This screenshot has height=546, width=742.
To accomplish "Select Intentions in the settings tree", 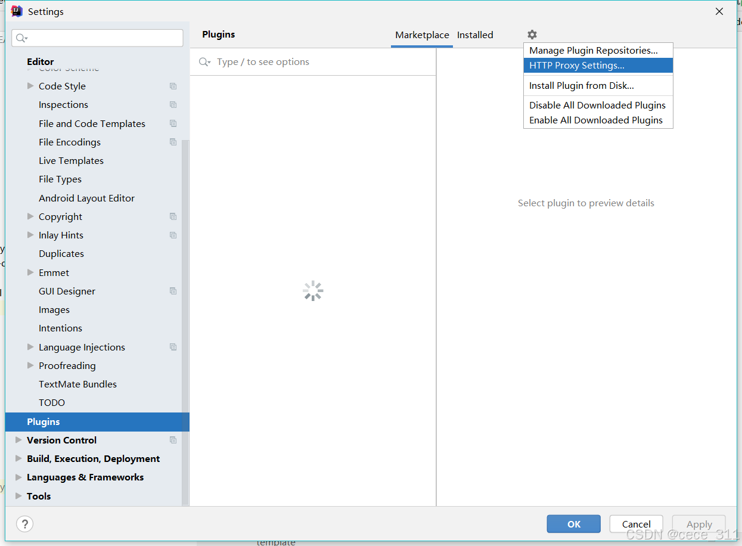I will 60,328.
